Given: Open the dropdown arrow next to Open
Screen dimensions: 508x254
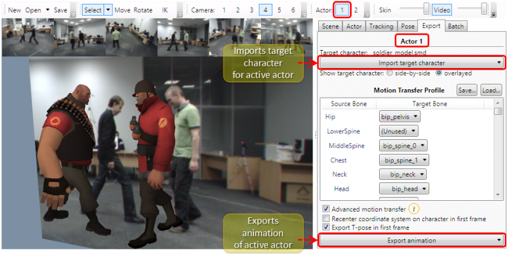Looking at the screenshot, I should pyautogui.click(x=48, y=10).
